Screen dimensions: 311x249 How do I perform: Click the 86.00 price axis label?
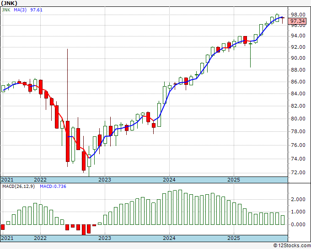(298, 82)
